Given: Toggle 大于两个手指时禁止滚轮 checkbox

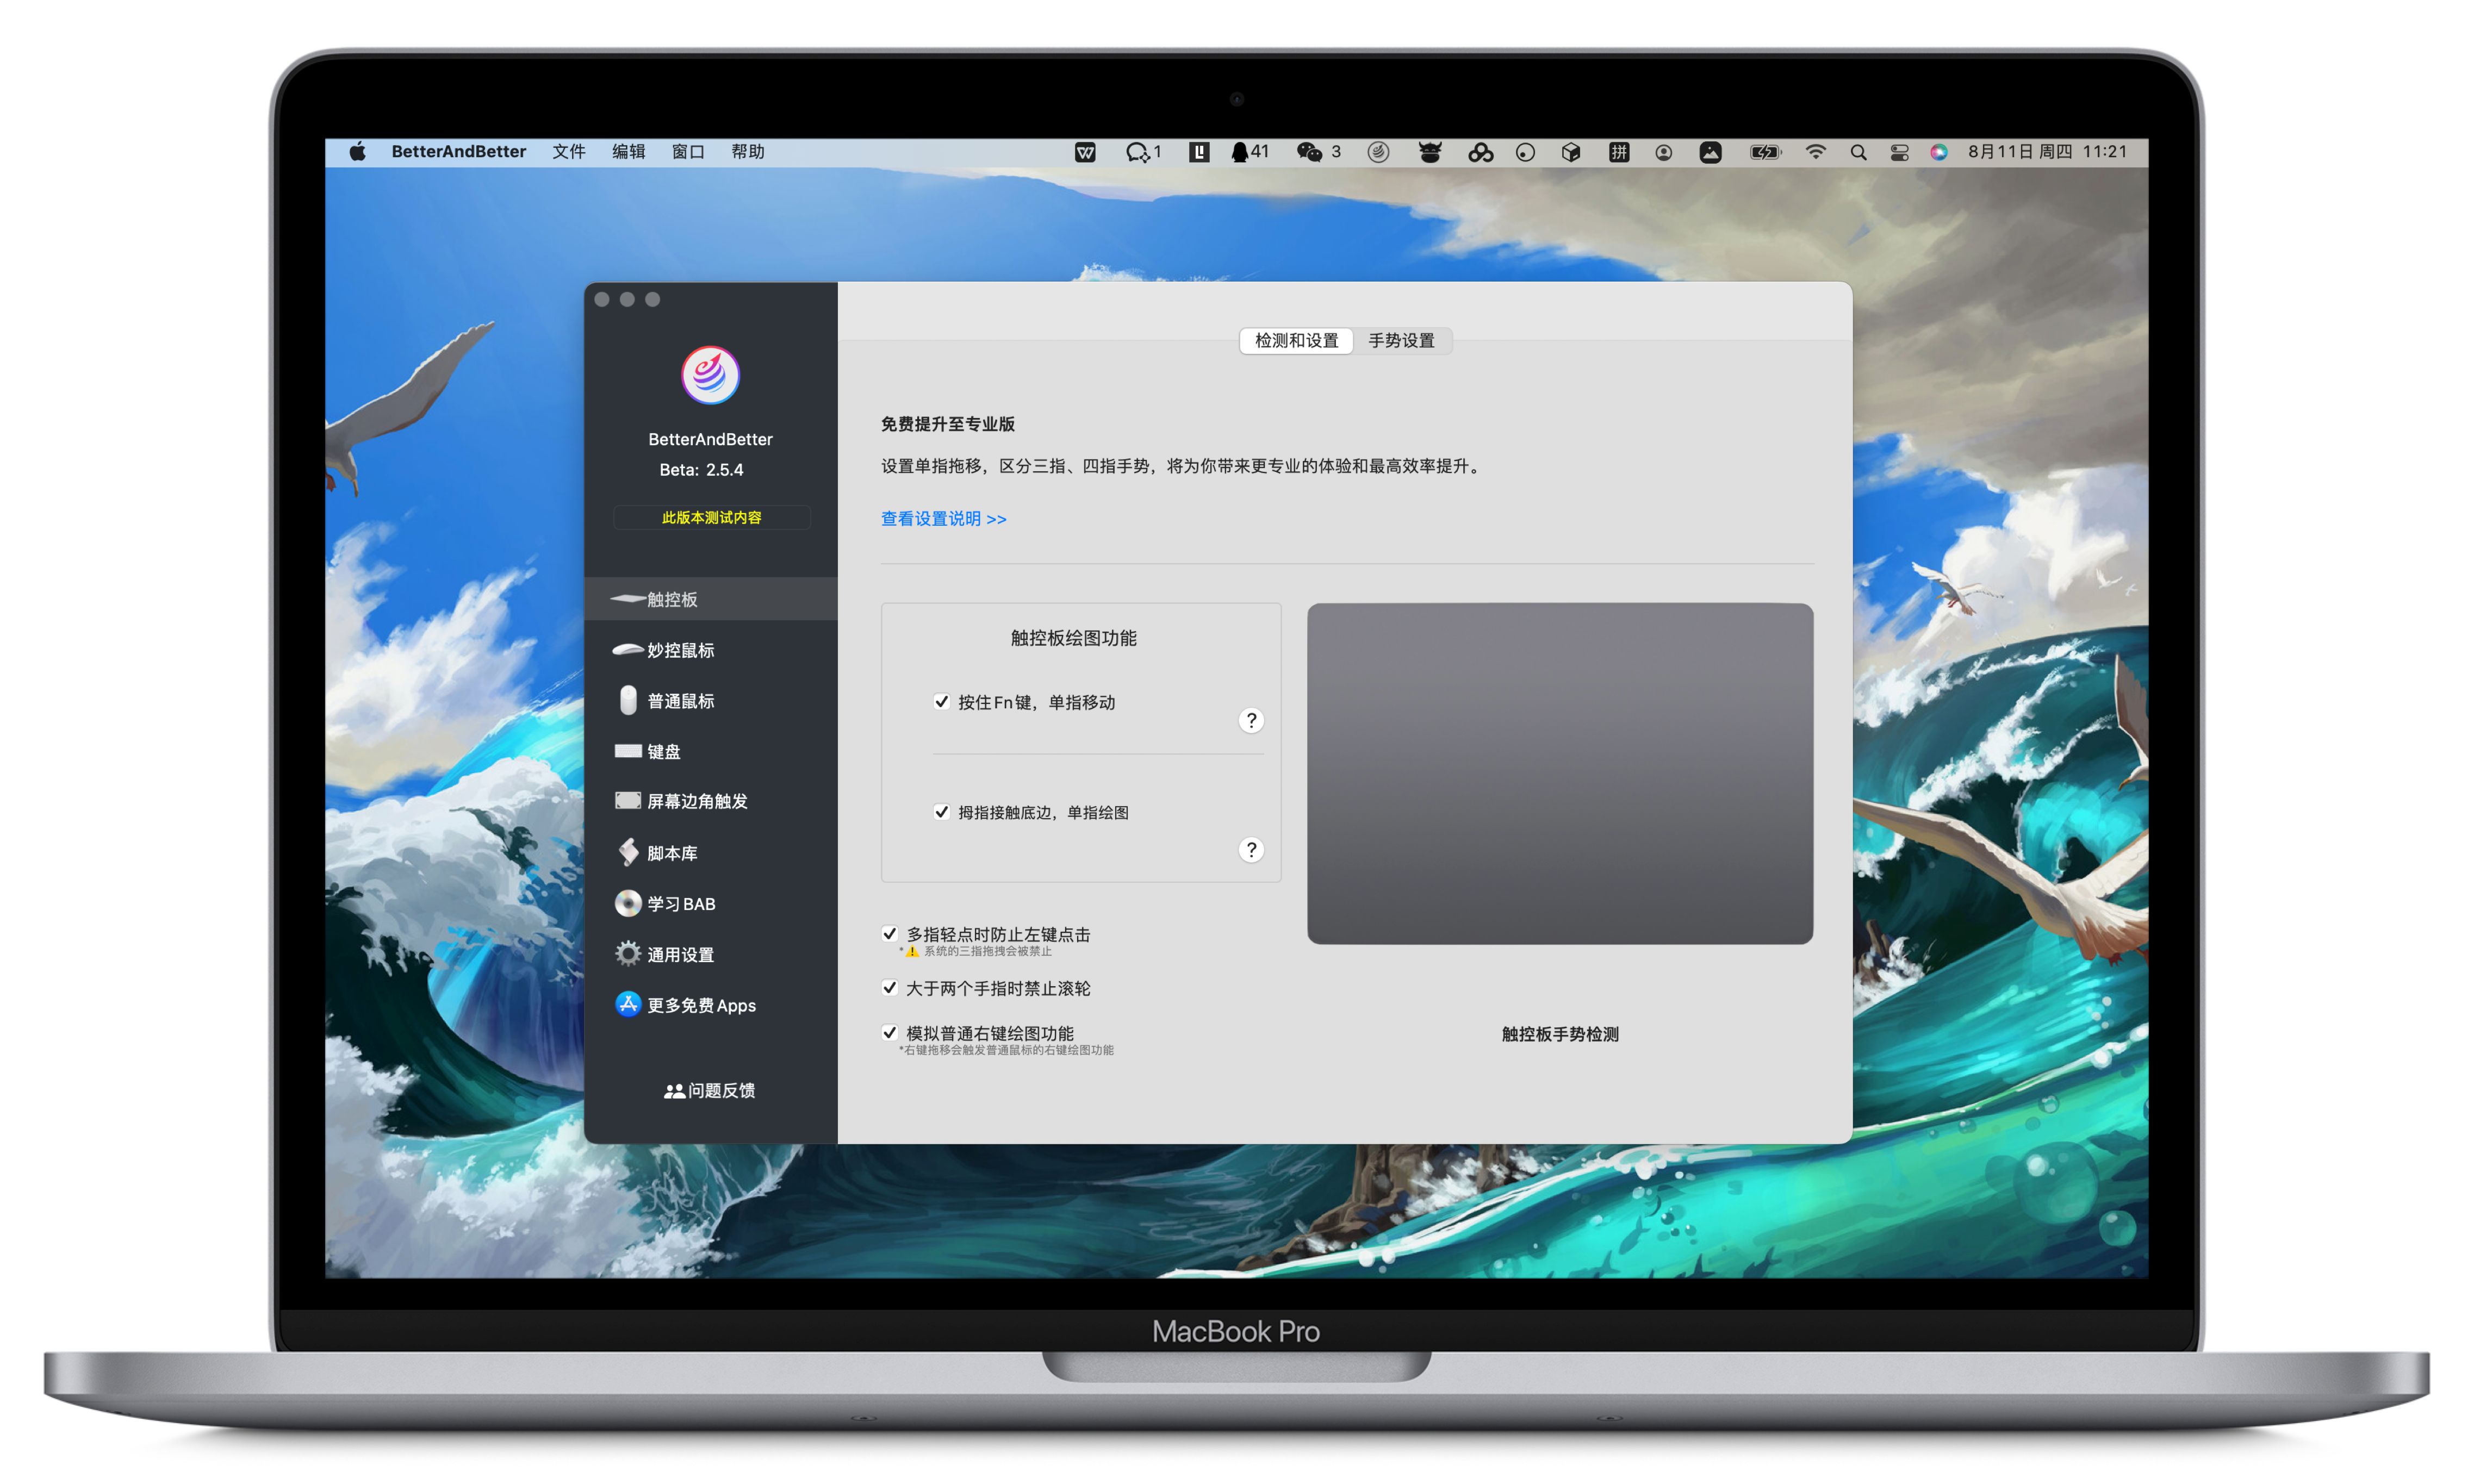Looking at the screenshot, I should [889, 988].
